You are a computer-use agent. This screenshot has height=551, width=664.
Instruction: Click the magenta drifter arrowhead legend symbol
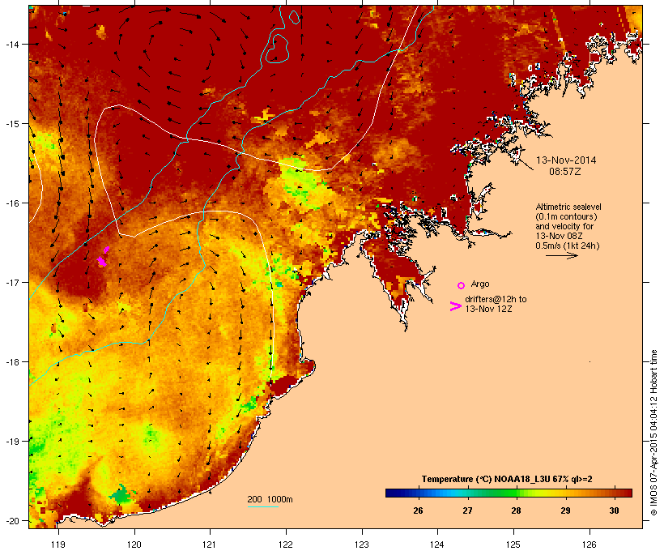pyautogui.click(x=456, y=306)
